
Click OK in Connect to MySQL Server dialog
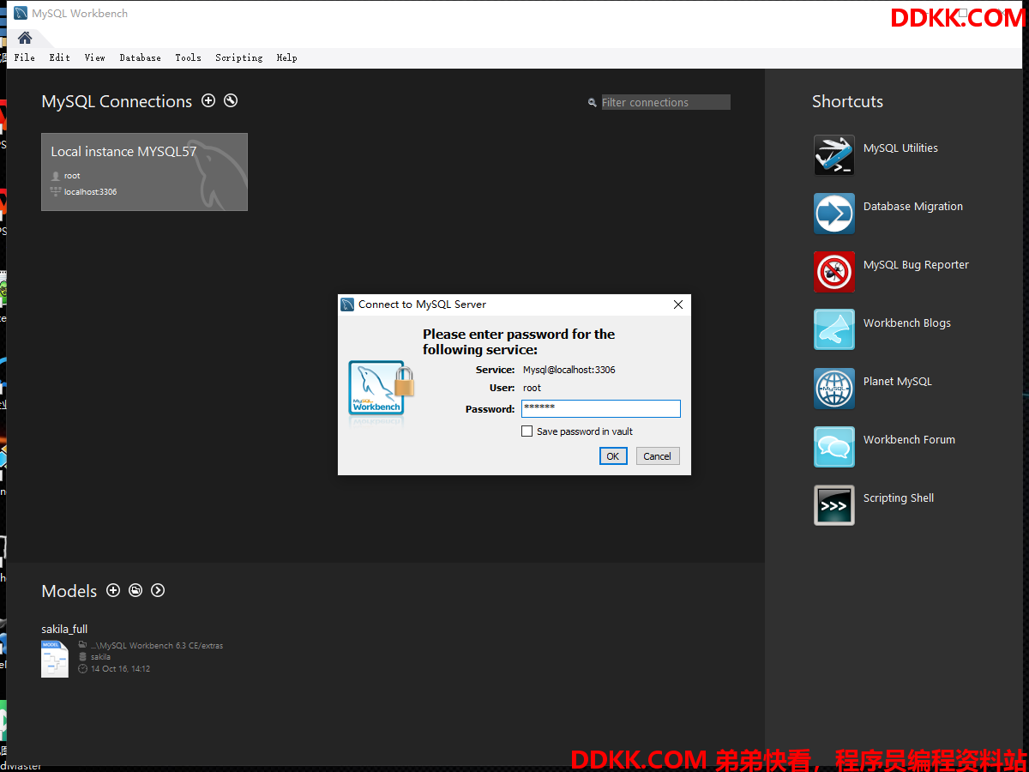coord(613,456)
